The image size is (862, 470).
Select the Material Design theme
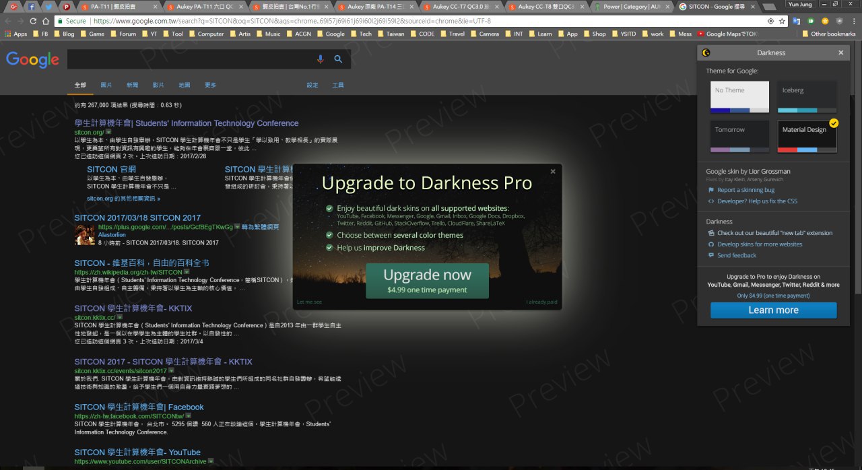pos(807,136)
